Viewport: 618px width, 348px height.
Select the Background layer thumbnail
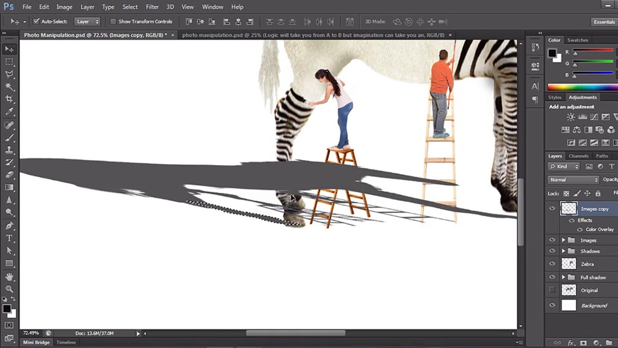click(569, 305)
